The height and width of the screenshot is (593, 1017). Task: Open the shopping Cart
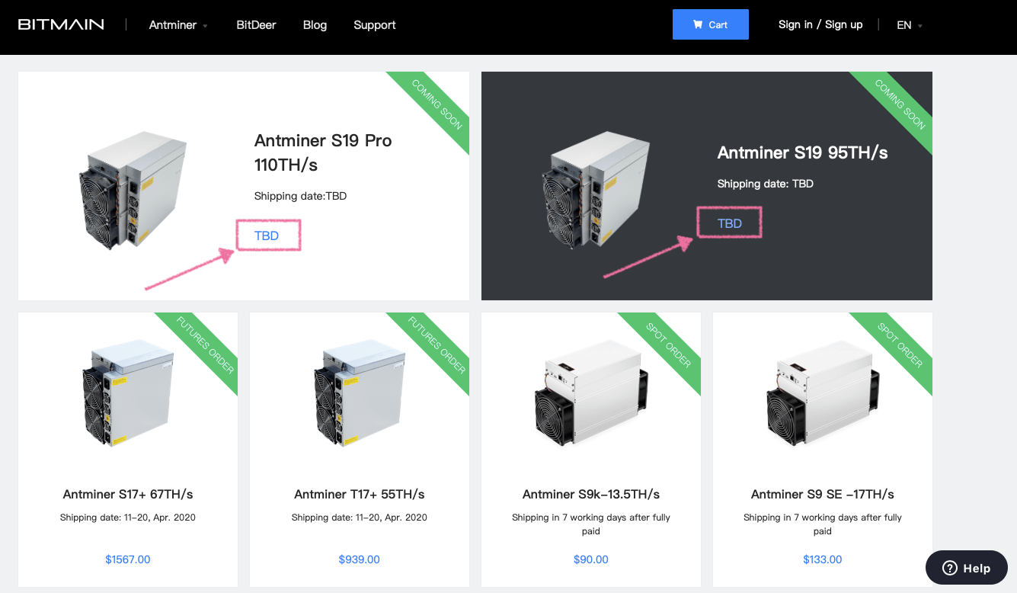coord(711,24)
